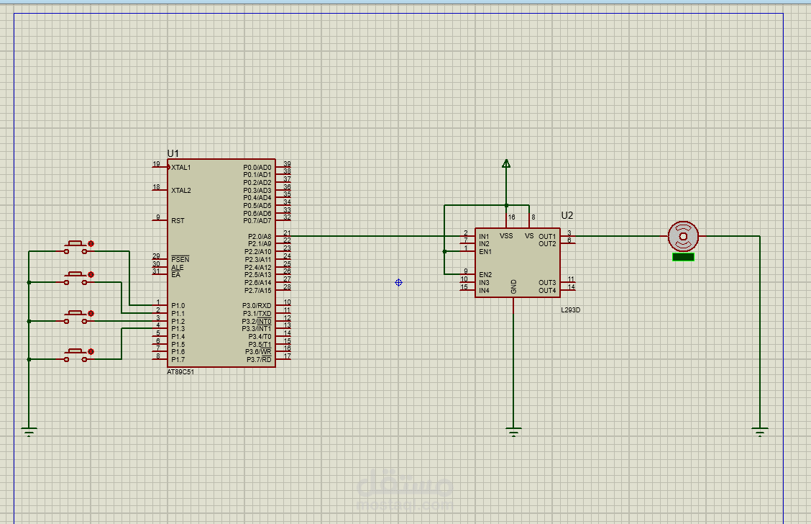Click the power terminal arrow above L293D
Image resolution: width=811 pixels, height=524 pixels.
click(506, 163)
